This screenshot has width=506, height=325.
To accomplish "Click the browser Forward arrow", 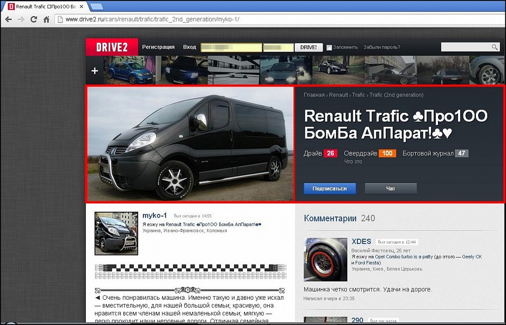I will tap(21, 19).
